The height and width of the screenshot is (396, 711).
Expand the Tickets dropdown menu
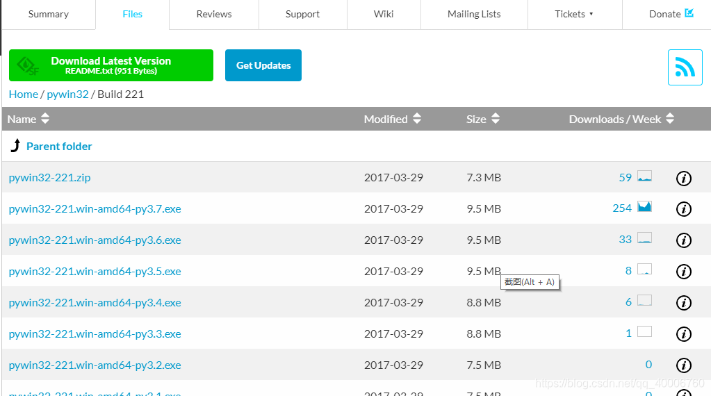(x=573, y=14)
